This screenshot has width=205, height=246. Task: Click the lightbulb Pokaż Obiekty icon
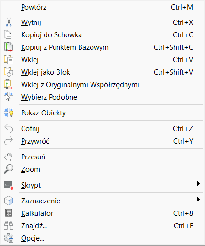9,112
